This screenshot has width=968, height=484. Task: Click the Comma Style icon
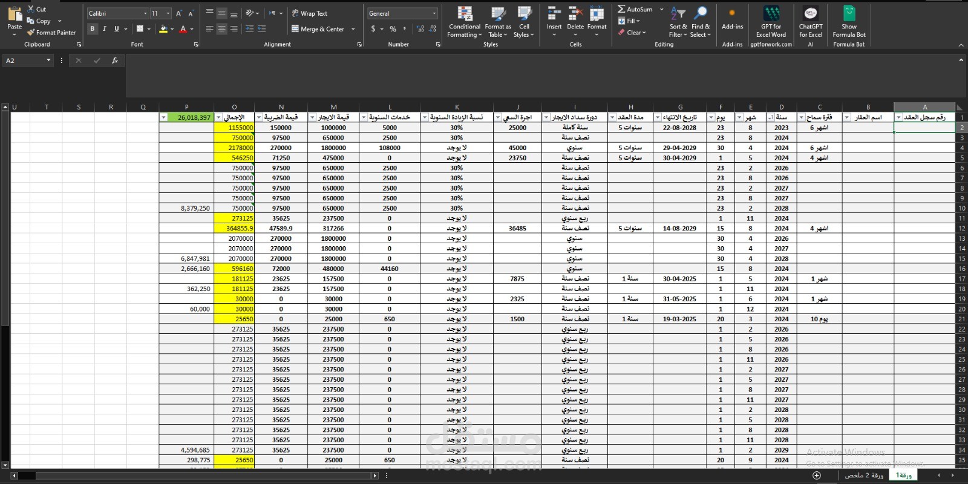405,28
